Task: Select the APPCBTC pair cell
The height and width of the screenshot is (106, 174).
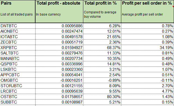Action: [x=18, y=75]
